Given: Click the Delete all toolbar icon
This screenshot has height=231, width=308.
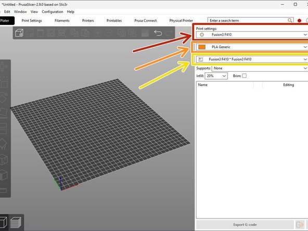Looking at the screenshot, I should coord(40,33).
